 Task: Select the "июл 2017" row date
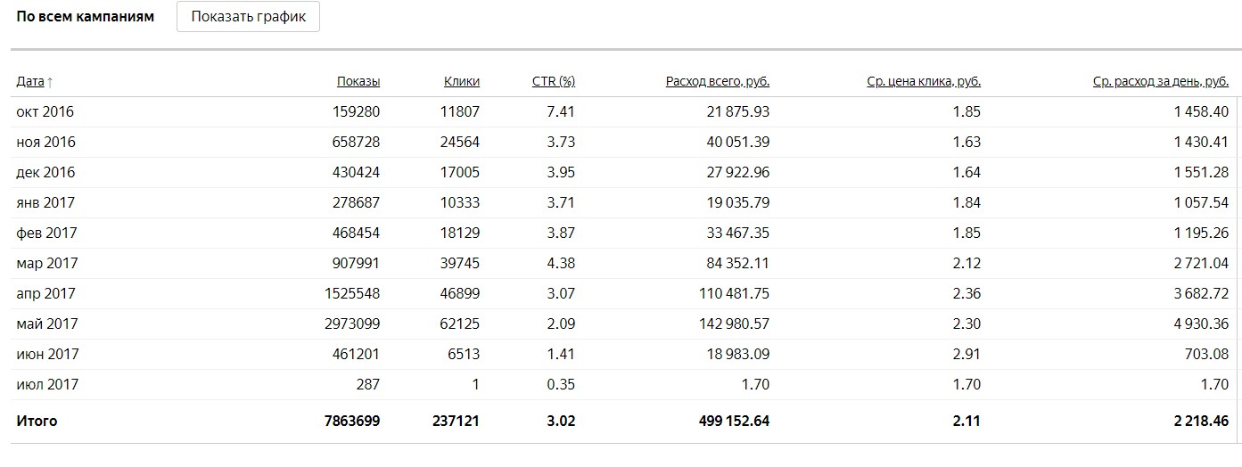pyautogui.click(x=47, y=384)
